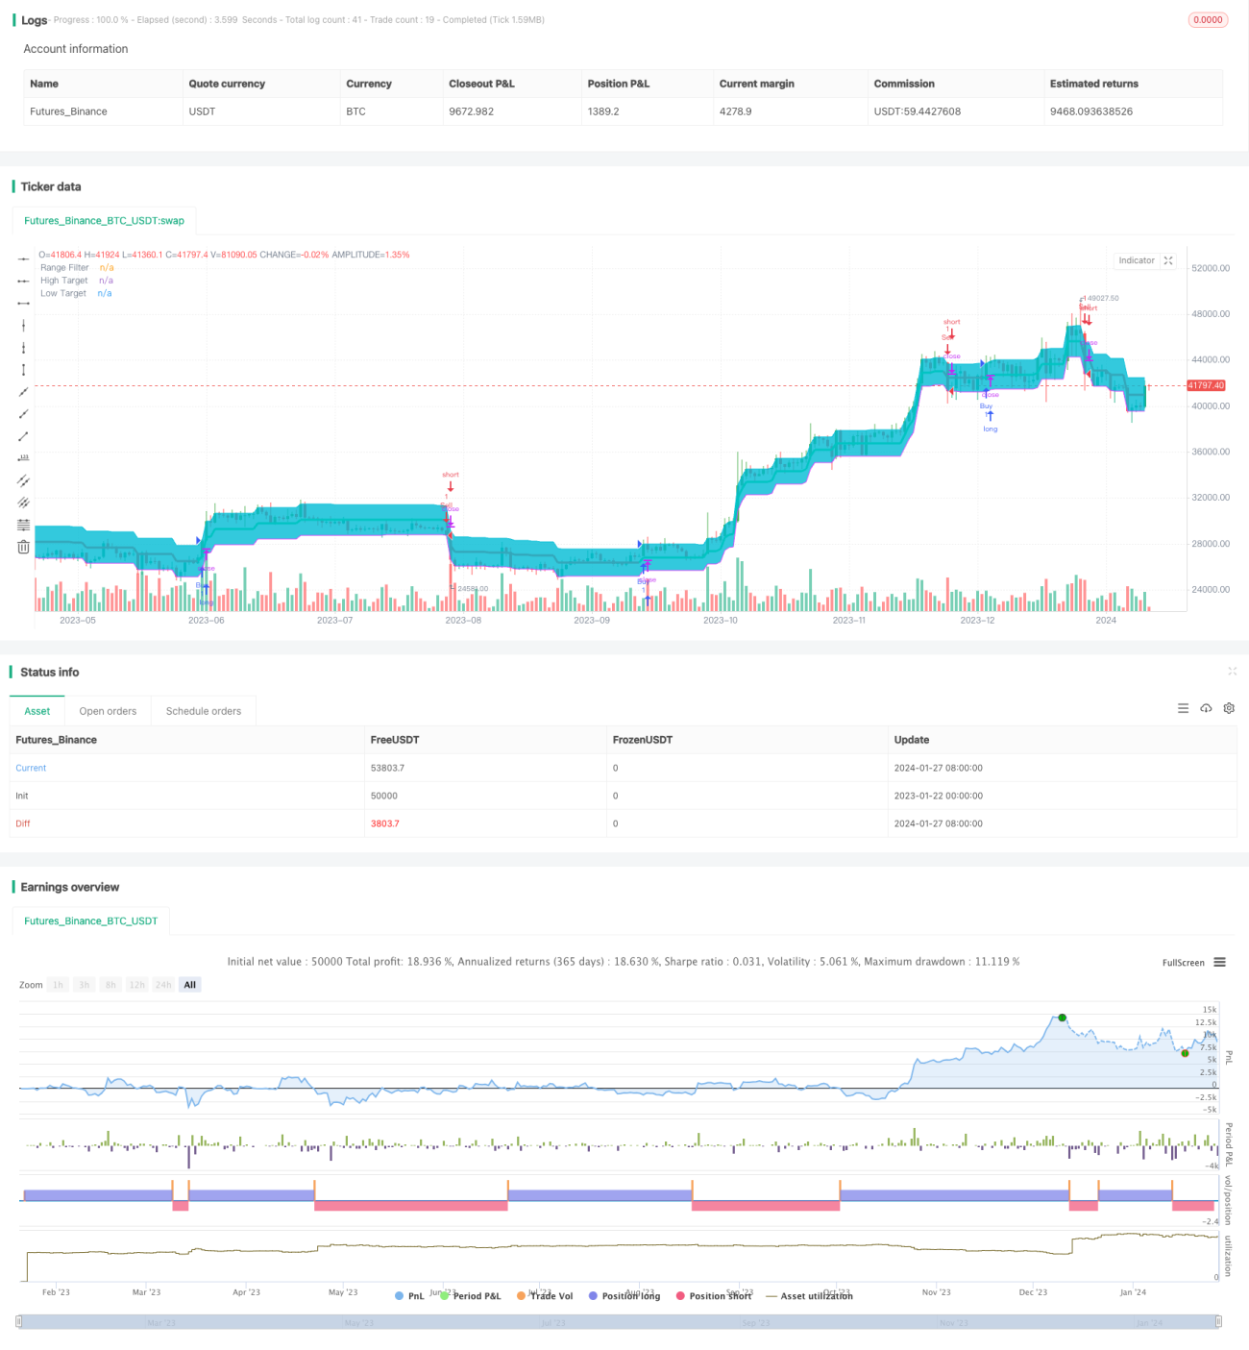1249x1350 pixels.
Task: Select the All zoom range button
Action: tap(190, 985)
